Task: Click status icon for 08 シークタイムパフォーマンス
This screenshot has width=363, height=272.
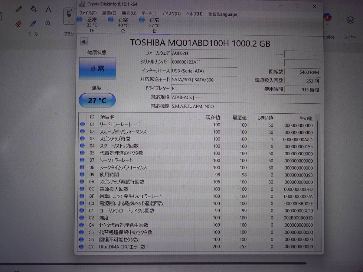Action: pyautogui.click(x=82, y=167)
